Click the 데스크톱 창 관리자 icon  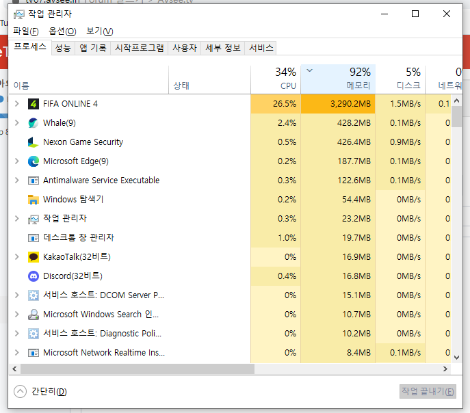(34, 238)
